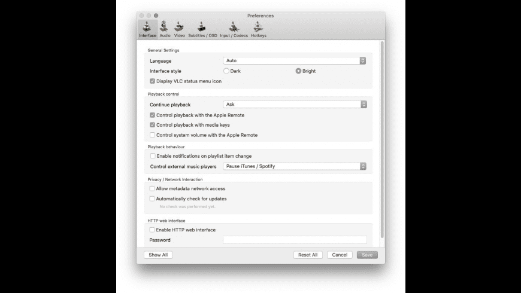This screenshot has height=293, width=521.
Task: Open the Hotkeys cone icon
Action: coord(258,26)
